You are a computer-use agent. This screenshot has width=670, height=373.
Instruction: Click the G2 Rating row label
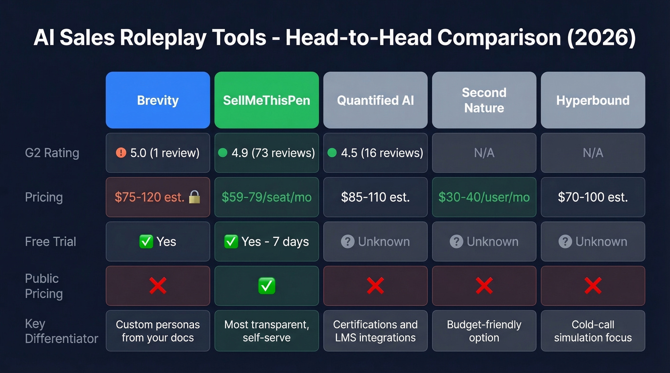[52, 153]
